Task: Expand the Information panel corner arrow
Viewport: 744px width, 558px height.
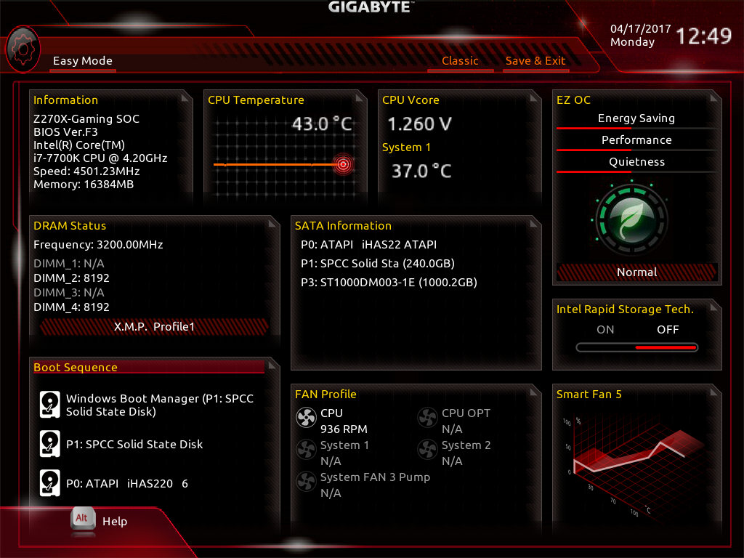Action: (x=185, y=98)
